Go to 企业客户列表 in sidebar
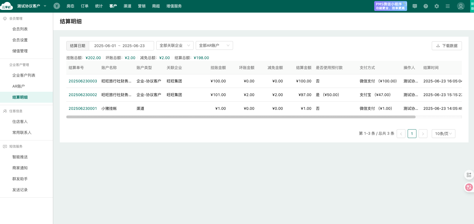Image resolution: width=474 pixels, height=224 pixels. click(x=24, y=75)
